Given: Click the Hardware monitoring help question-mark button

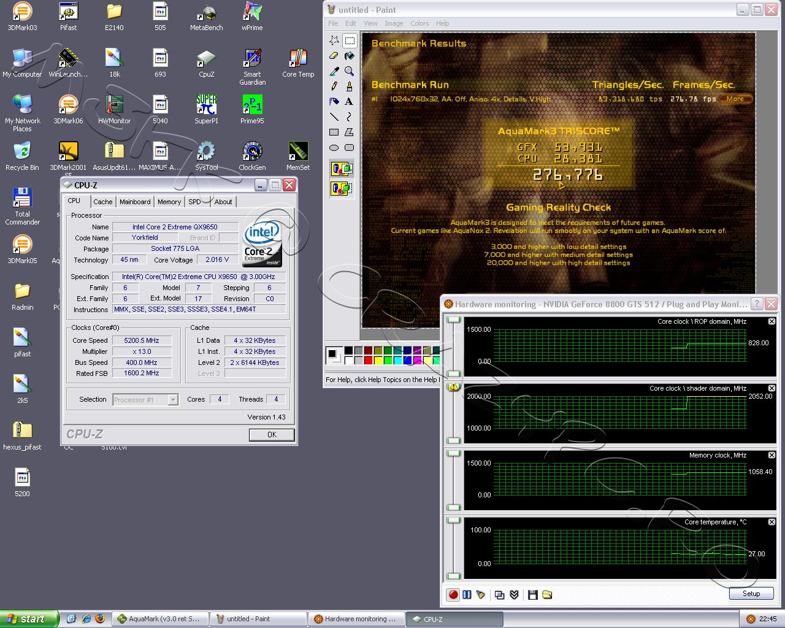Looking at the screenshot, I should point(757,304).
